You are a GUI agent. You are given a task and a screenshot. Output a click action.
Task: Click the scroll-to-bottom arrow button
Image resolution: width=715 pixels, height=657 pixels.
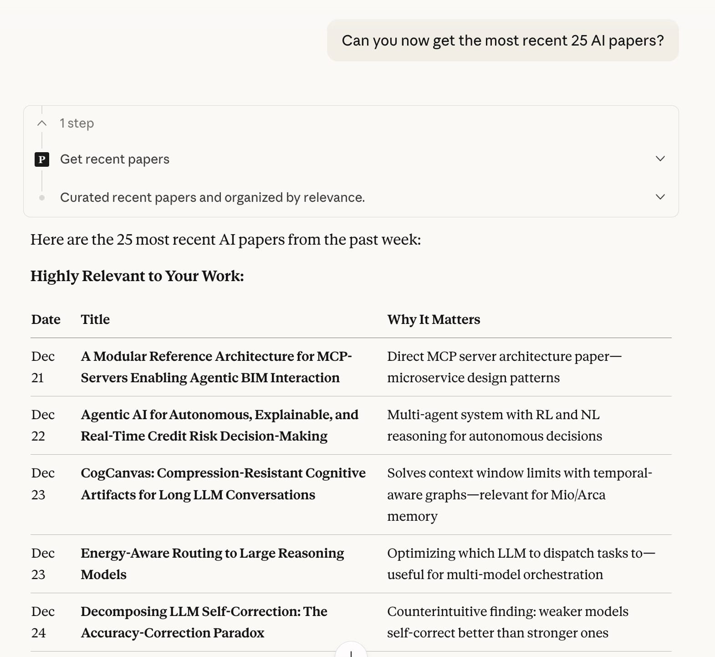point(351,652)
